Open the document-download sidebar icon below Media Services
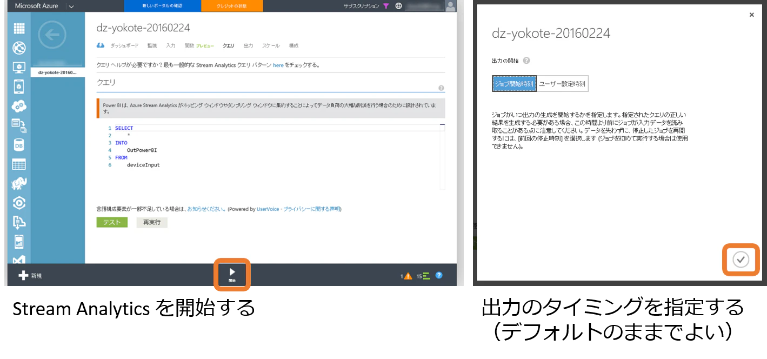Image resolution: width=767 pixels, height=359 pixels. coord(19,222)
